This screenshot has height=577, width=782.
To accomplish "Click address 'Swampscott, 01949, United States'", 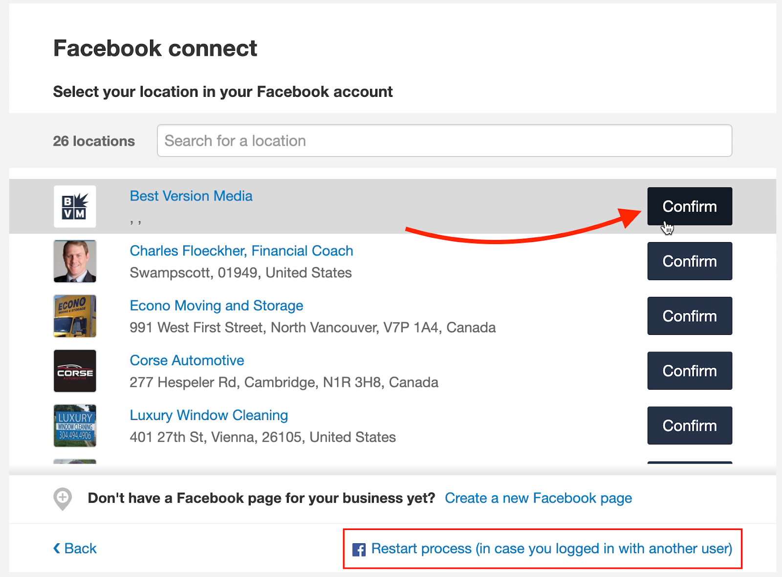I will 241,273.
